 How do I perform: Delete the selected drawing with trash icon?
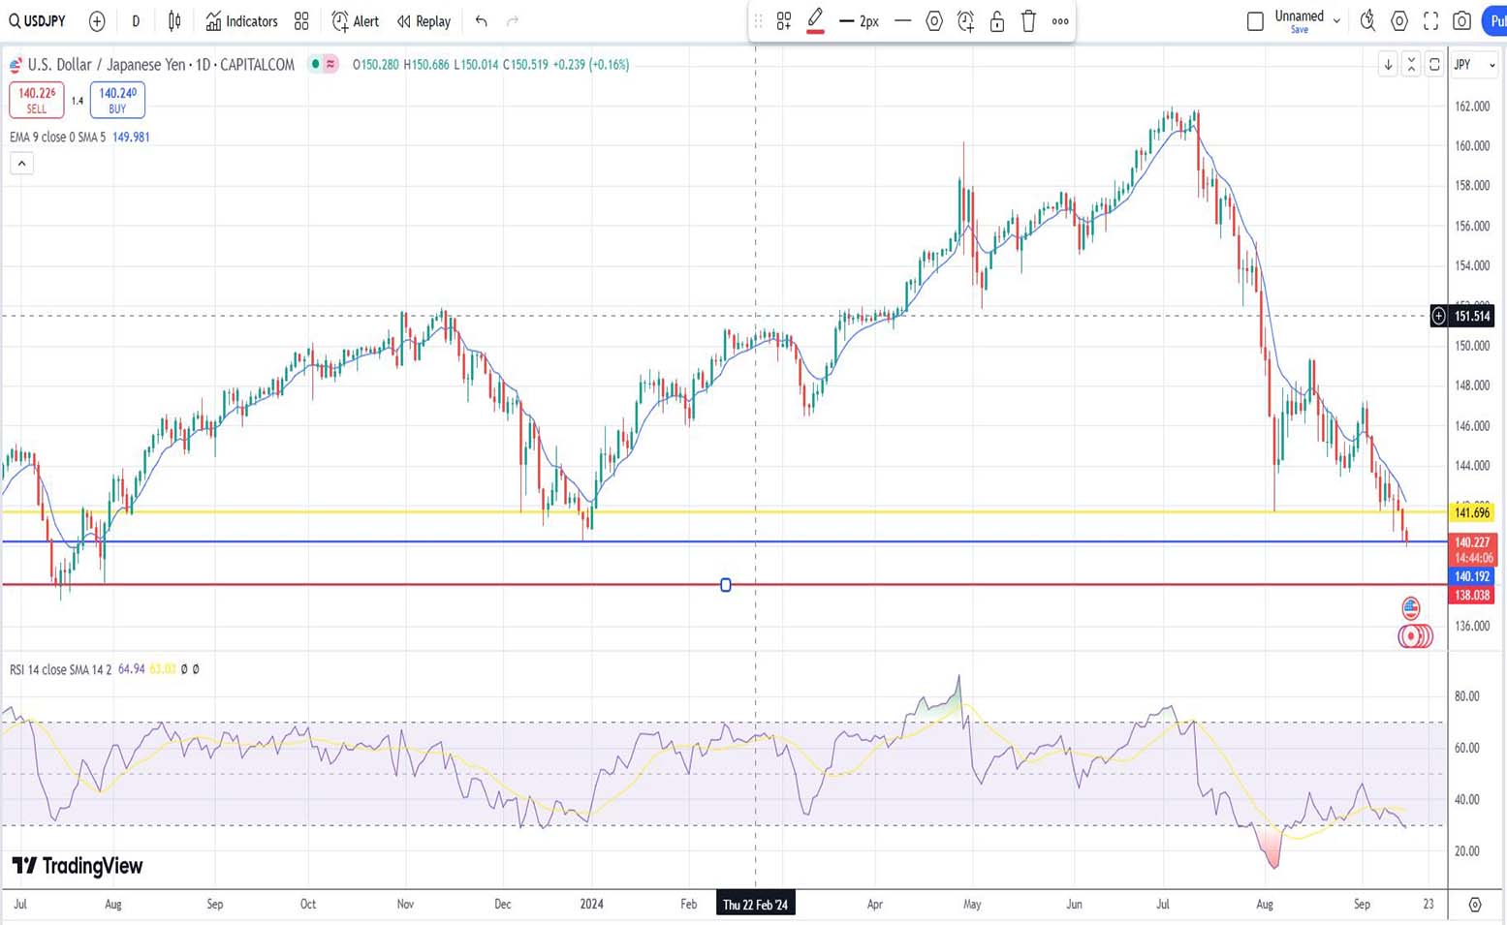tap(1028, 21)
